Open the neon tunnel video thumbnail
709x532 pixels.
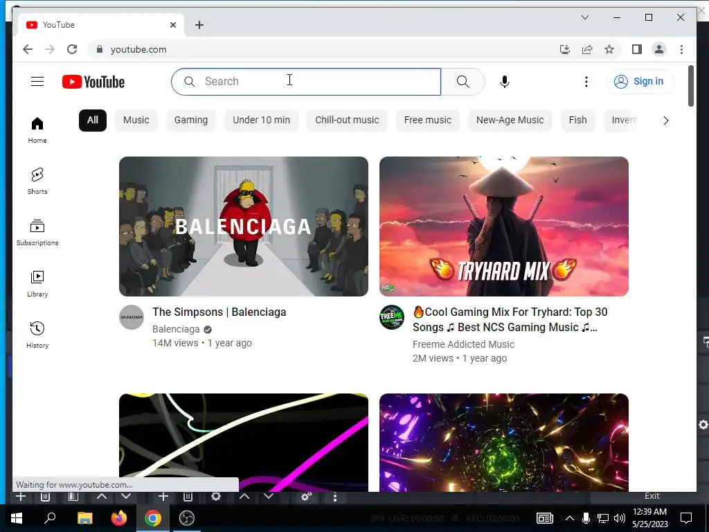coord(504,443)
